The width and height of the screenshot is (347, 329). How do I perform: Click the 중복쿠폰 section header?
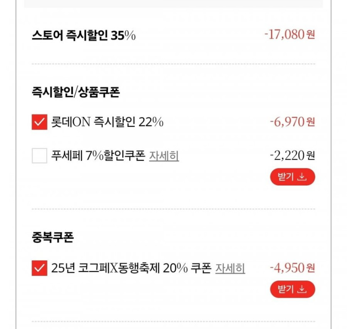point(52,238)
